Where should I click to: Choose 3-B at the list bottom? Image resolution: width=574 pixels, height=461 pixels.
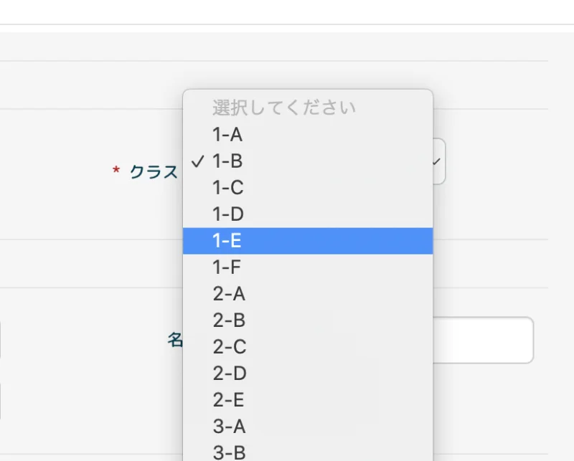click(x=308, y=452)
